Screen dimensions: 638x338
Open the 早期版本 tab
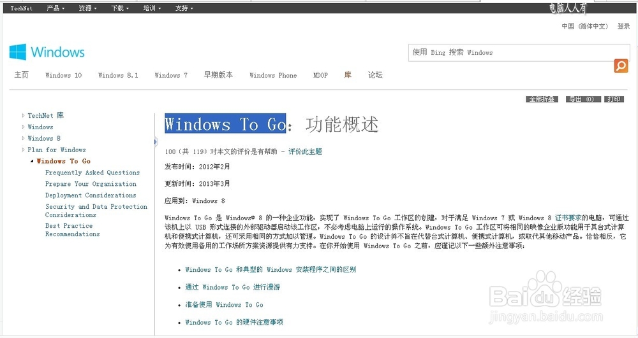pos(218,75)
